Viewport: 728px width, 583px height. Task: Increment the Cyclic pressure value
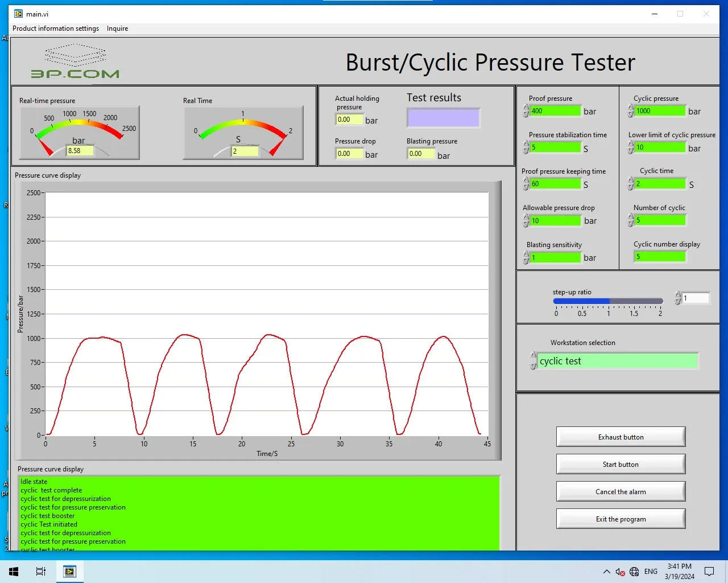pos(631,108)
